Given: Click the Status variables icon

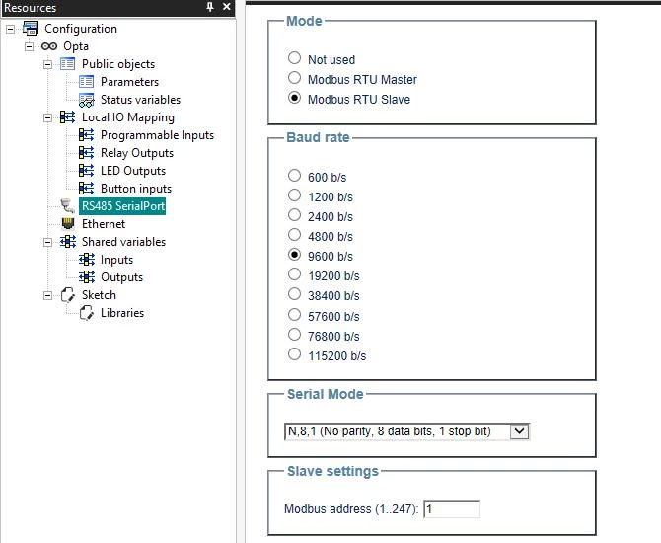Looking at the screenshot, I should tap(86, 100).
